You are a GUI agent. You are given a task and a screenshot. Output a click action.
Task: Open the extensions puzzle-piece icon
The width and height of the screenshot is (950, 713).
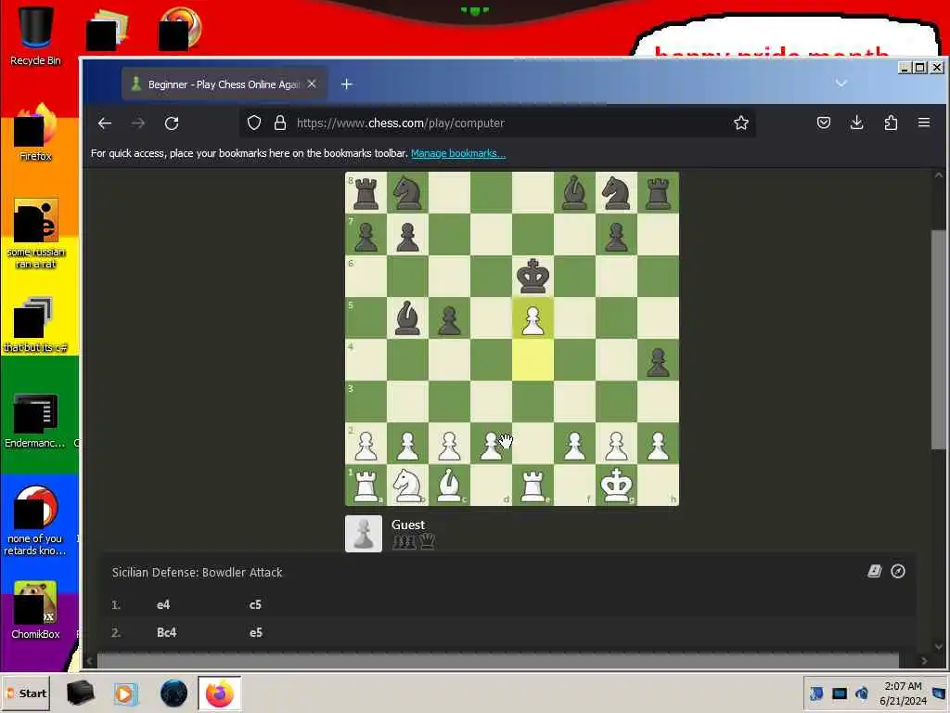tap(891, 123)
